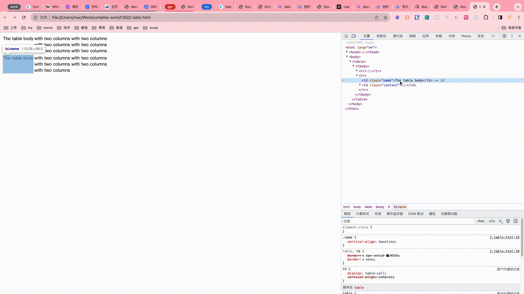
Task: Expand the <head> node in the DOM tree
Action: coord(347,52)
